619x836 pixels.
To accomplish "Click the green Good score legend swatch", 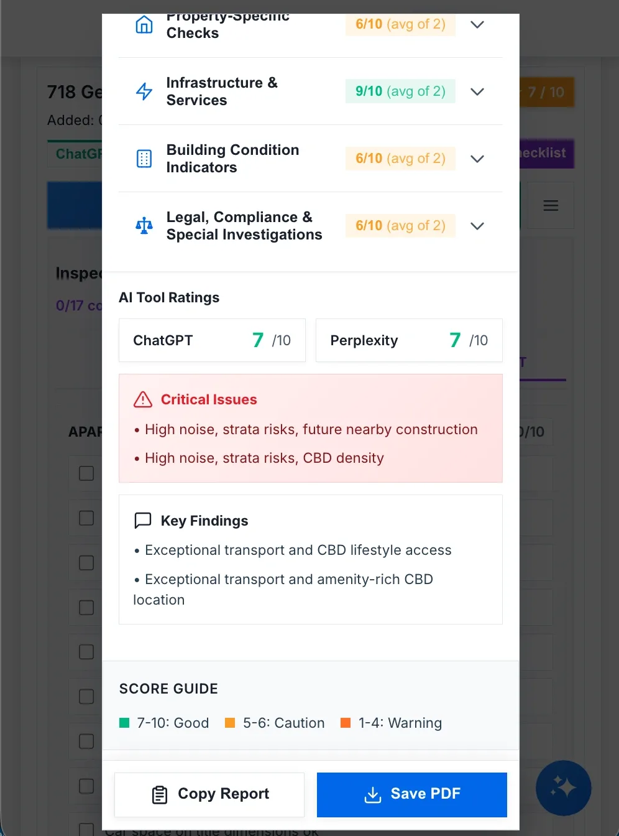I will (x=124, y=723).
